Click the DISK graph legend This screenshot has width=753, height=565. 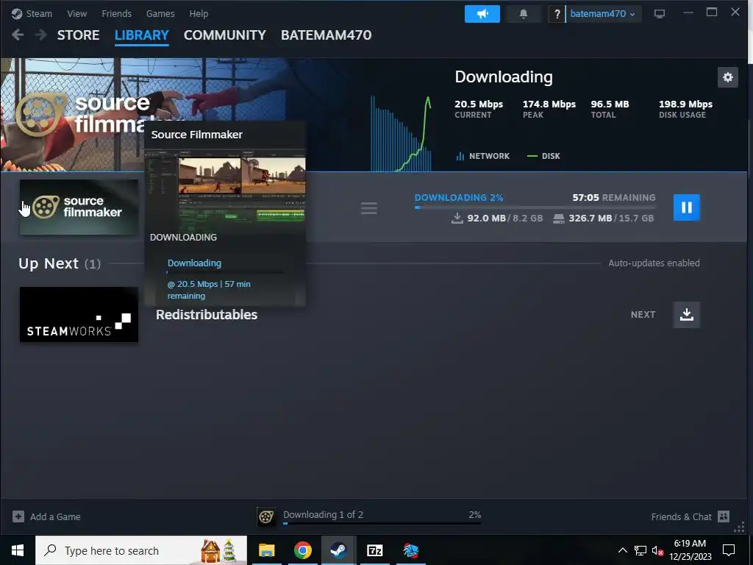pyautogui.click(x=543, y=156)
